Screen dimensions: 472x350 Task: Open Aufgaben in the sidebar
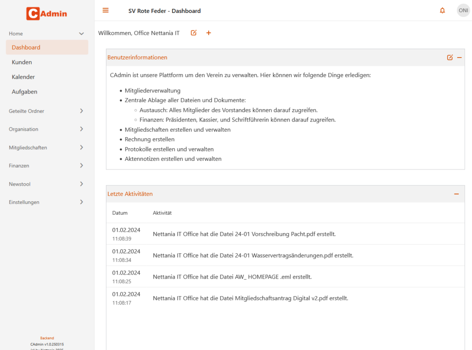coord(47,92)
